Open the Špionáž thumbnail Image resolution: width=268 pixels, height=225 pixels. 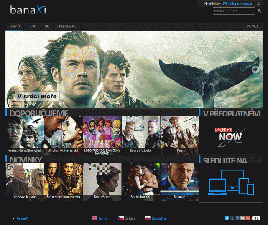179,182
